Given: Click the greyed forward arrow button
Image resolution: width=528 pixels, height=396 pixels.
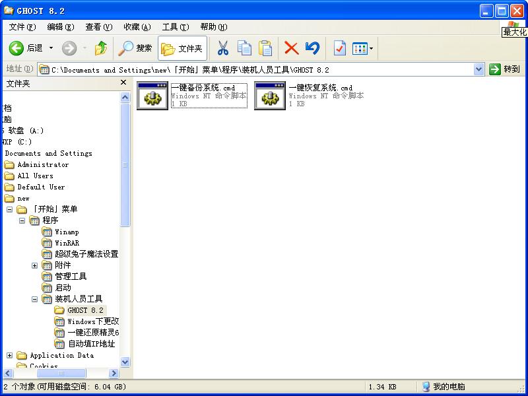Looking at the screenshot, I should [x=69, y=48].
